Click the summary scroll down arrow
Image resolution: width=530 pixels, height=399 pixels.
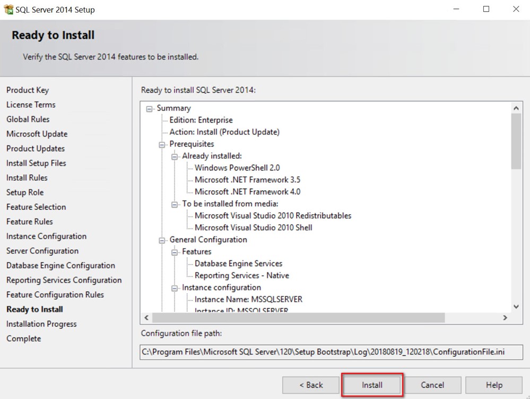tap(516, 307)
